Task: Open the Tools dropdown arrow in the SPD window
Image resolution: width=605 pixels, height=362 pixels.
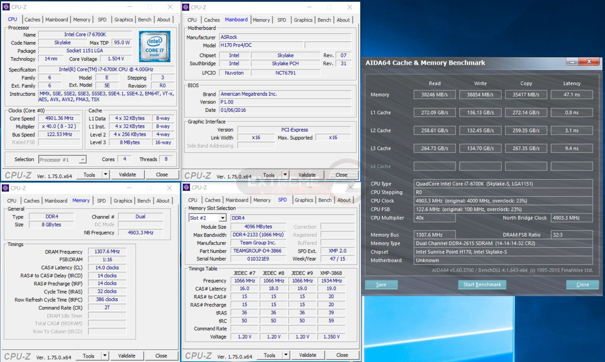Action: (x=286, y=355)
